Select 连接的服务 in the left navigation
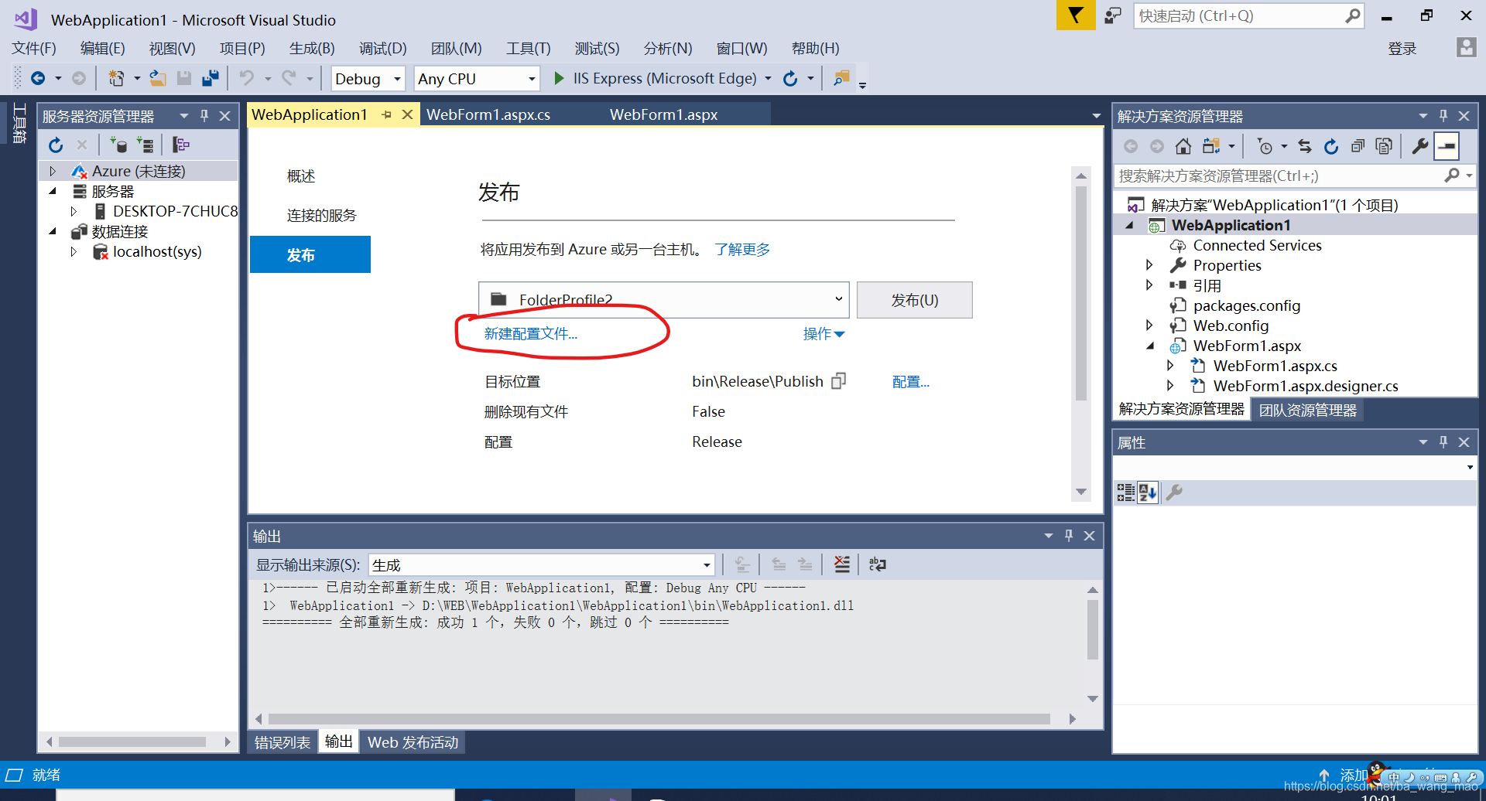 tap(321, 215)
